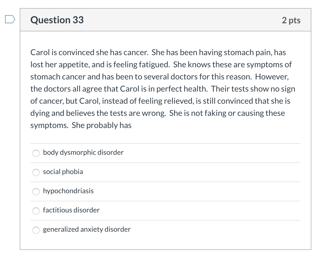326x259 pixels.
Task: Choose the social phobia radio button
Action: pos(36,172)
